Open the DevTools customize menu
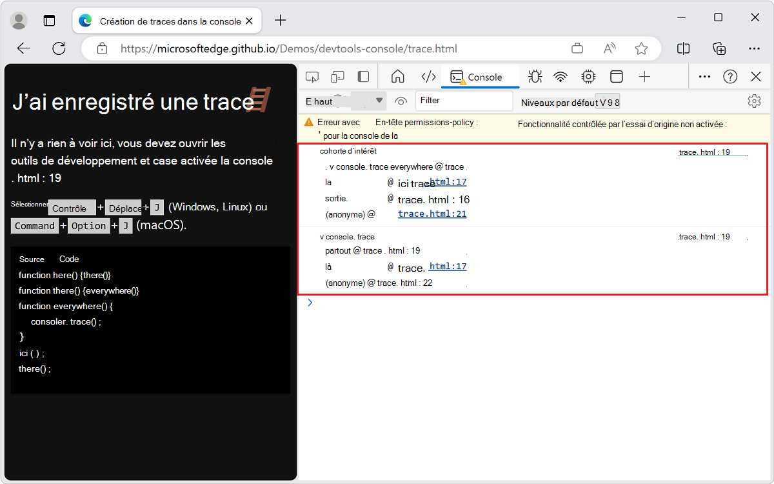774x484 pixels. click(x=704, y=76)
